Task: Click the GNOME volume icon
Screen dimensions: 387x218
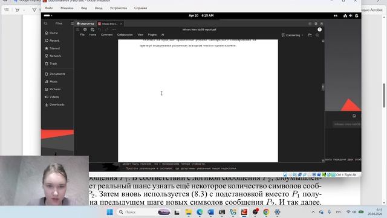Action: (351, 16)
